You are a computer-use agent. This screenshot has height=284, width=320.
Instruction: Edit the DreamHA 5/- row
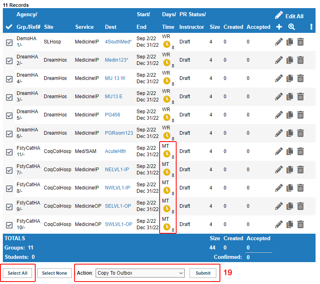click(279, 115)
